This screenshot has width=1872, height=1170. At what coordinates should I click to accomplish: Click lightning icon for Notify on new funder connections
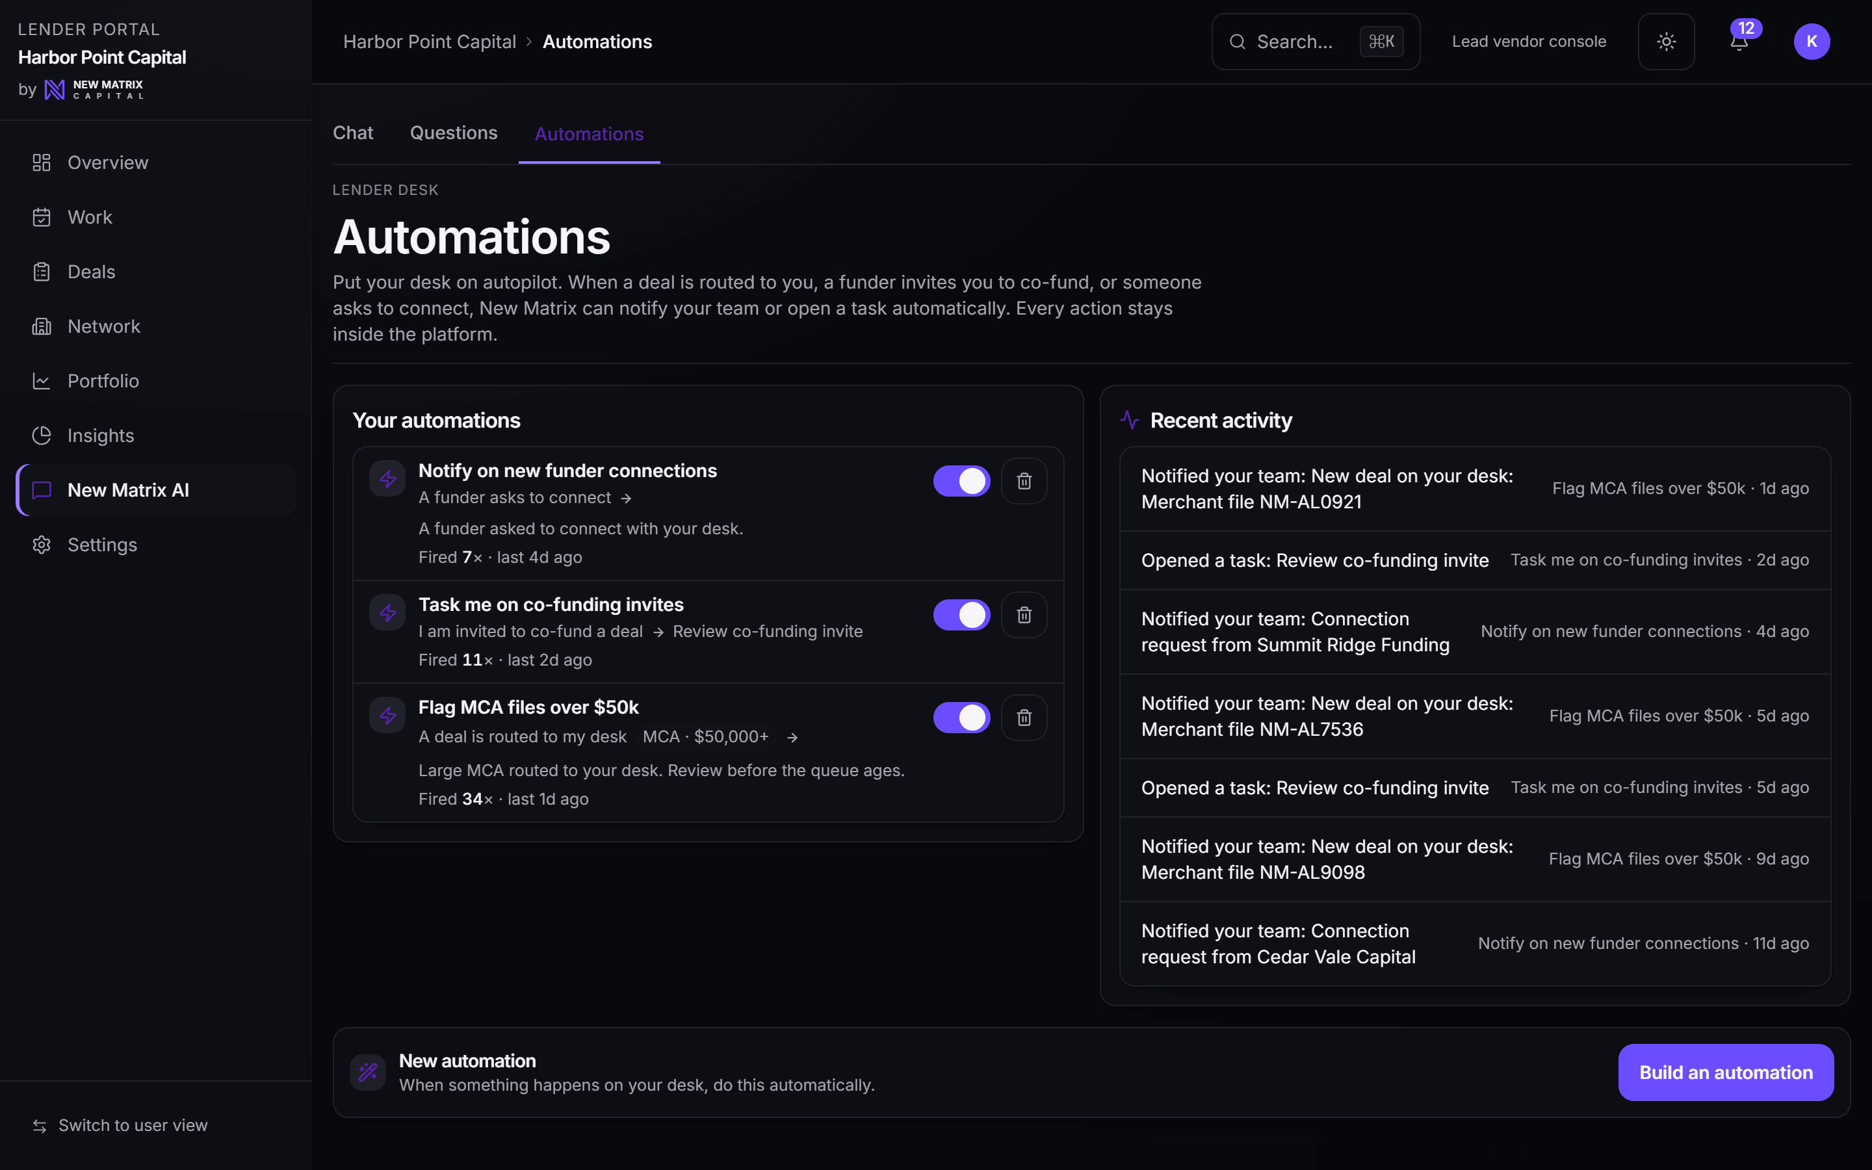387,479
